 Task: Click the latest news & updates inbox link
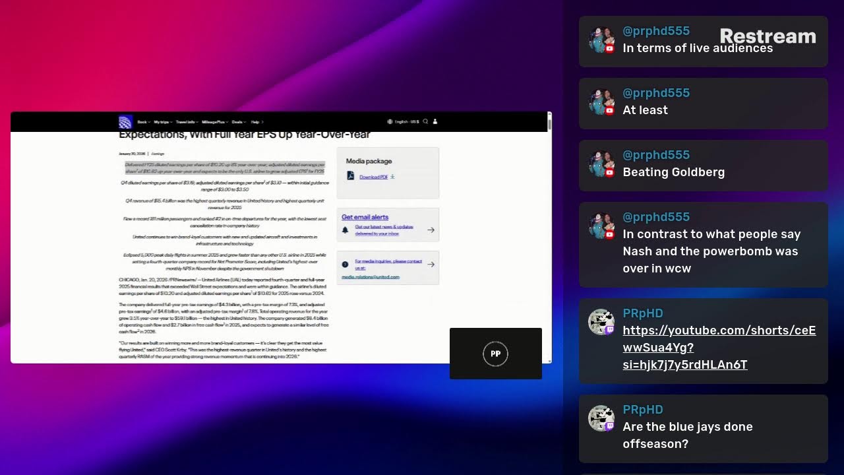click(x=384, y=230)
